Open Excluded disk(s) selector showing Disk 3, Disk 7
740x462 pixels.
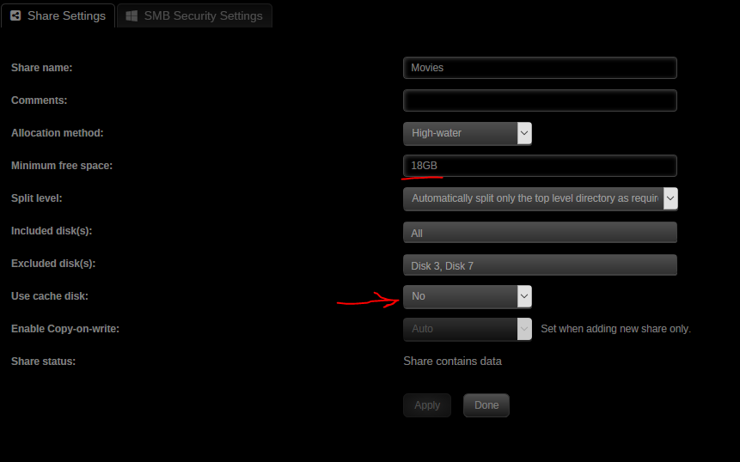tap(540, 265)
